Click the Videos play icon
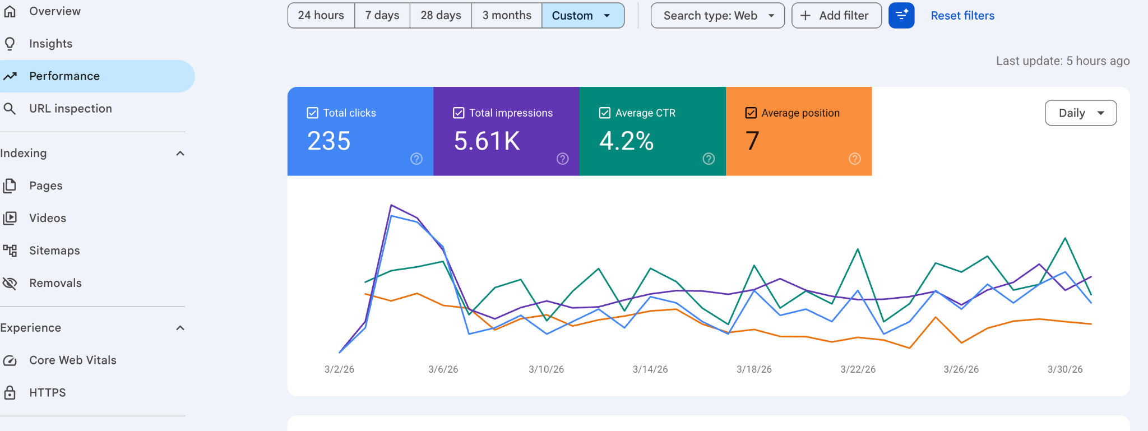The height and width of the screenshot is (431, 1148). pos(10,218)
